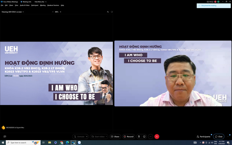The height and width of the screenshot is (145, 232).
Task: Click the raised hand icon for Lê Quỳnh Như
Action: click(3, 128)
